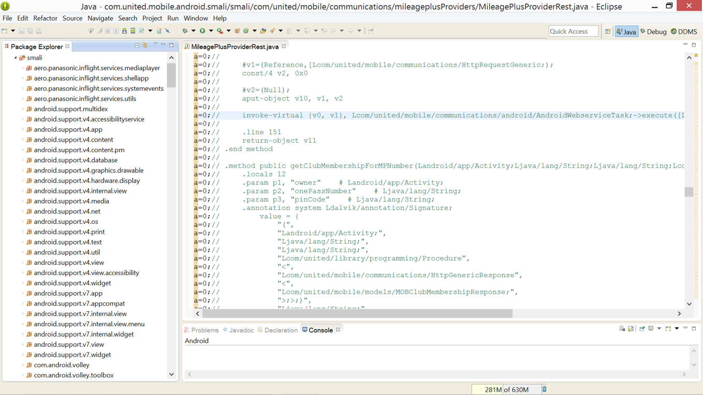The width and height of the screenshot is (703, 395).
Task: Open the File menu
Action: point(7,18)
